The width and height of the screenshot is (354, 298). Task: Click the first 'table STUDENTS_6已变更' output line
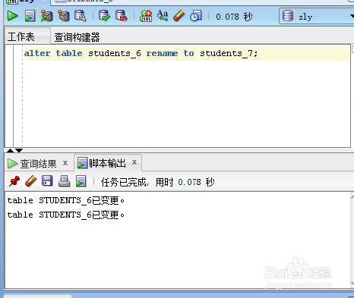coord(66,200)
